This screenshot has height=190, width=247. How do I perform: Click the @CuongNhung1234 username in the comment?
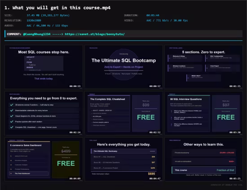coord(37,34)
